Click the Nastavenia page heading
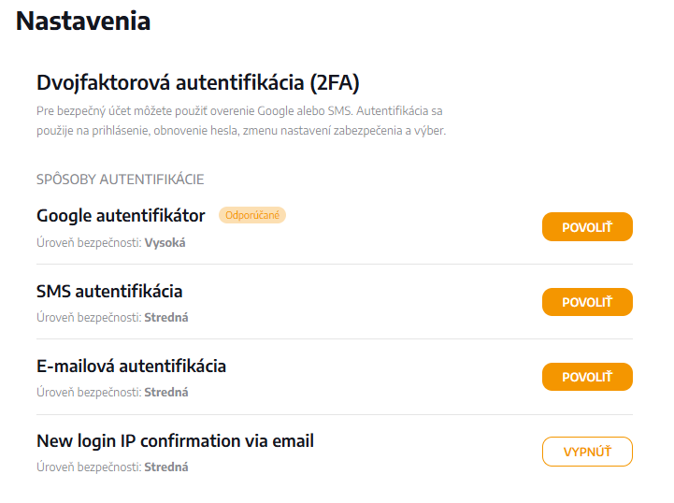 [x=83, y=22]
